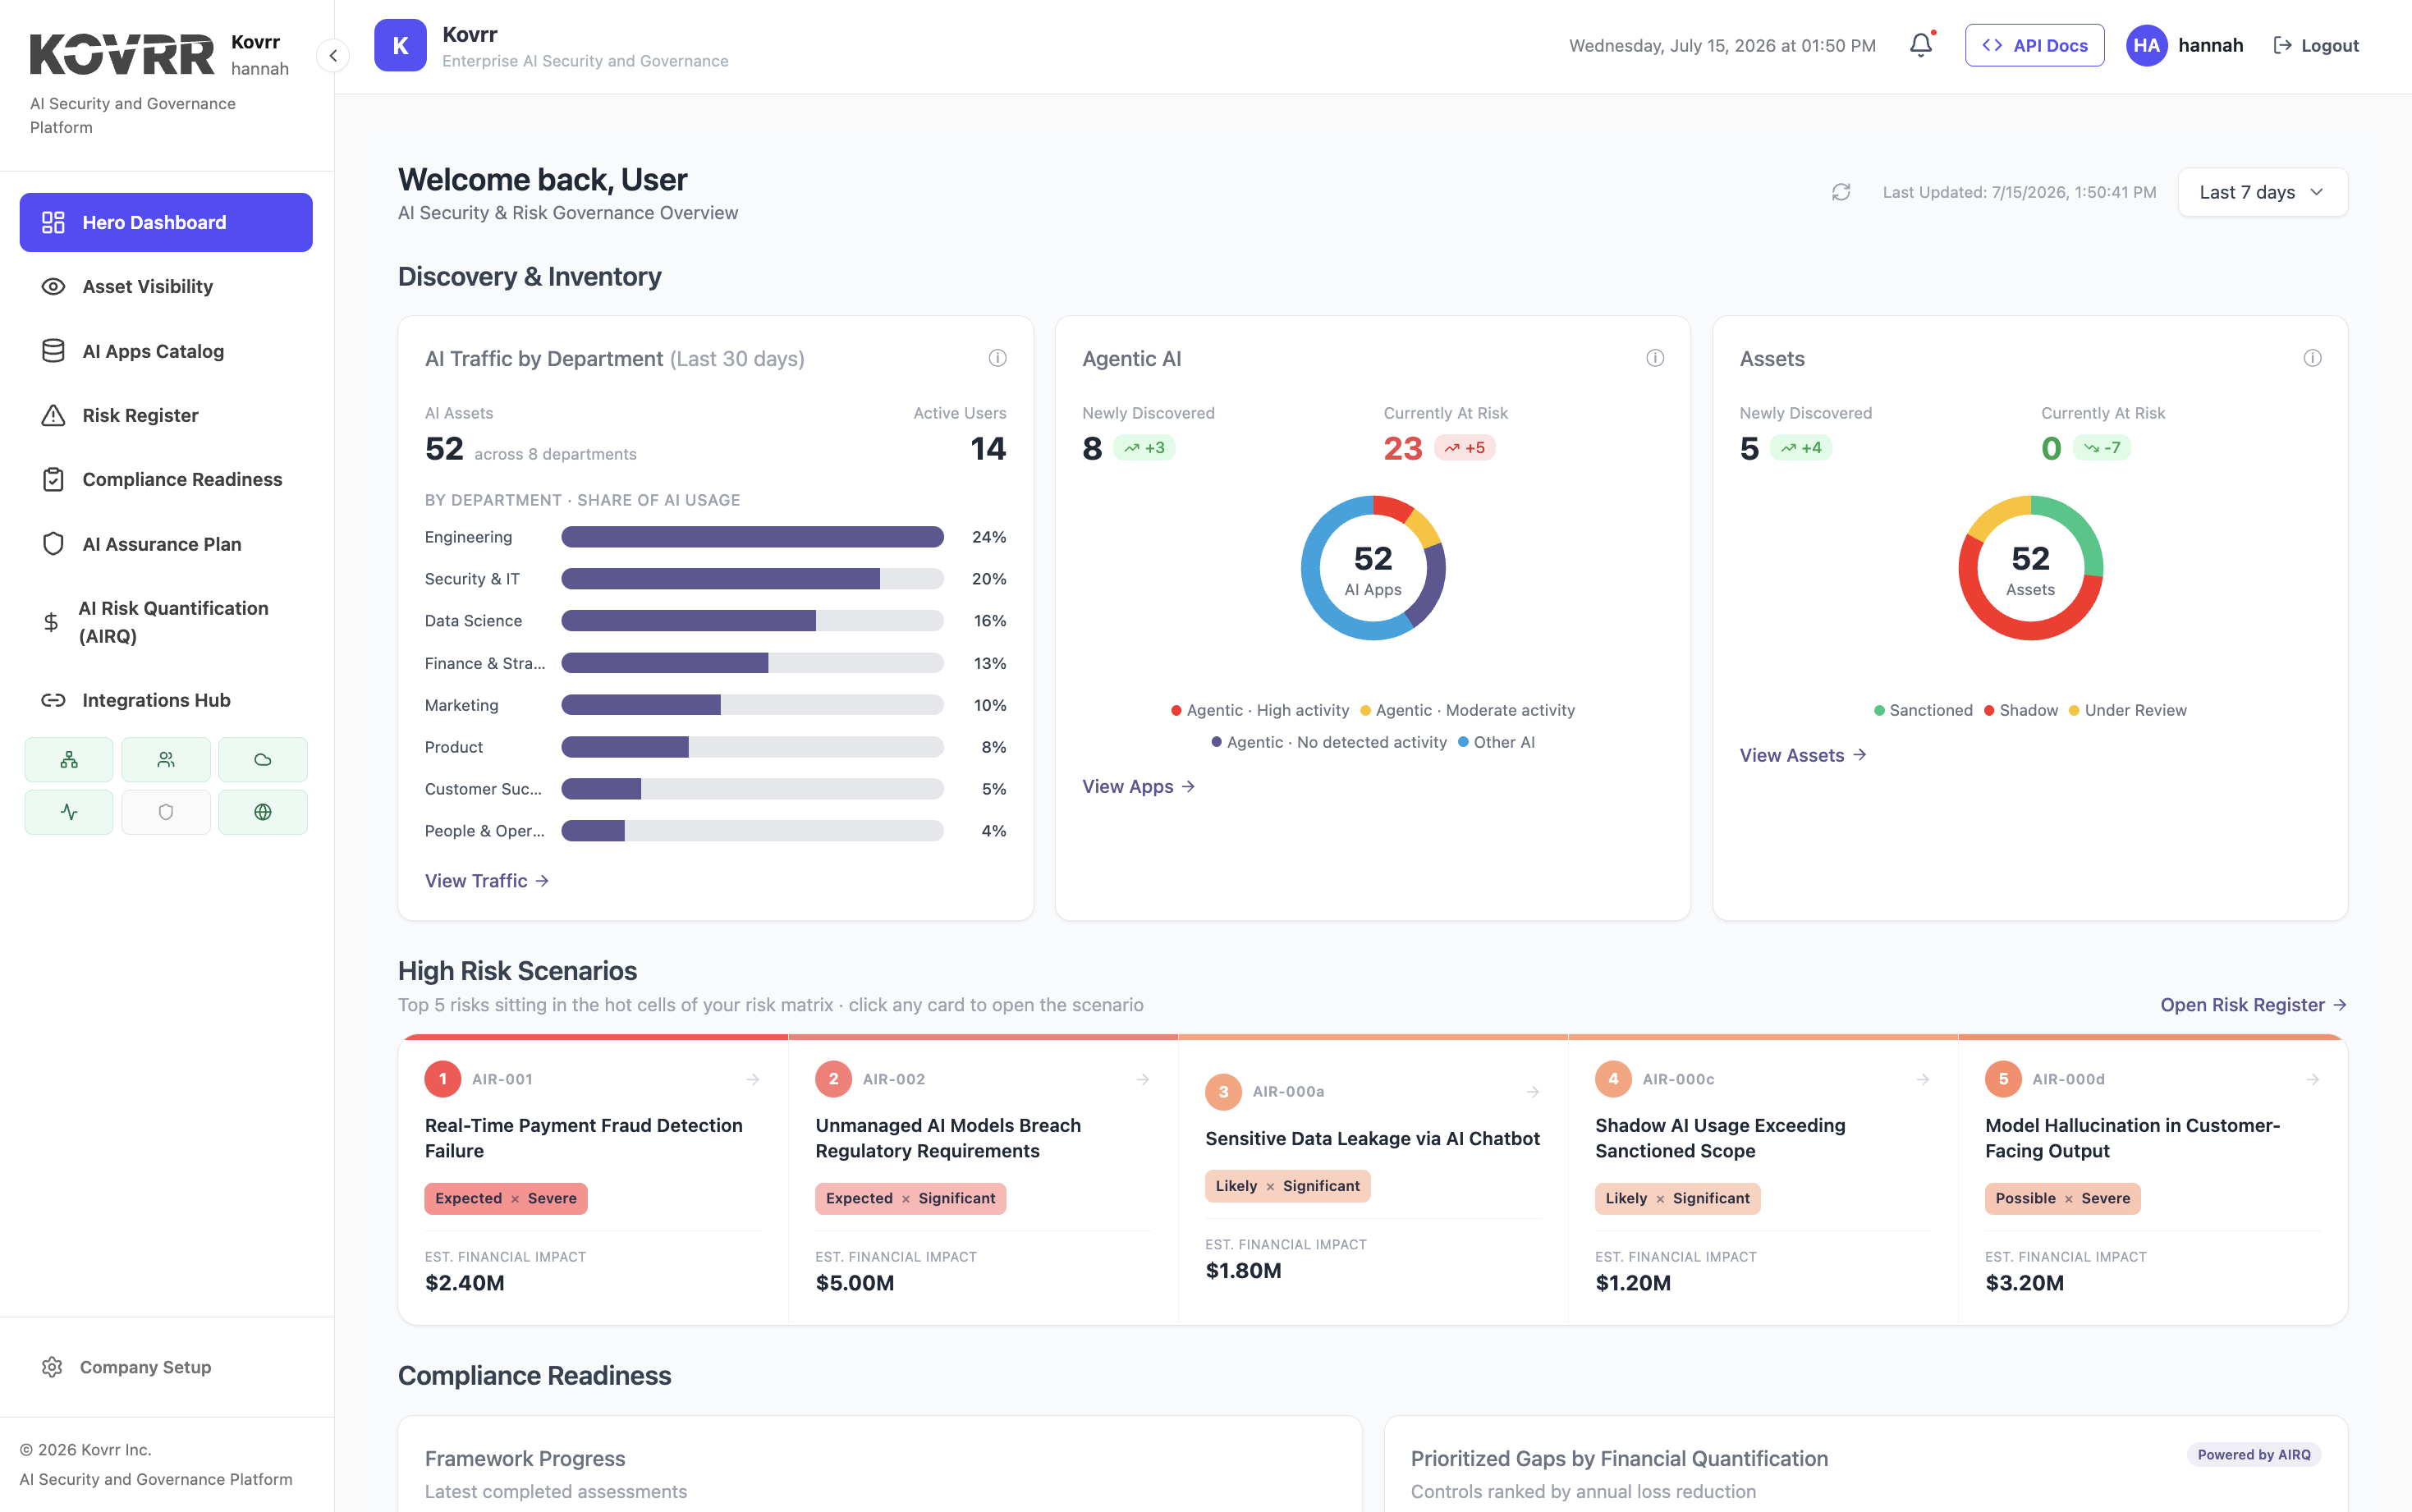Navigate to Risk Register

click(x=166, y=415)
